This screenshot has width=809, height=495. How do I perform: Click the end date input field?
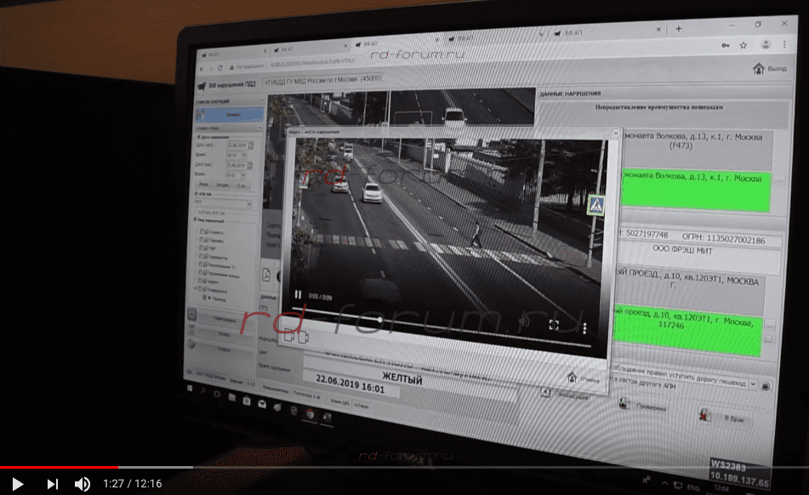236,166
